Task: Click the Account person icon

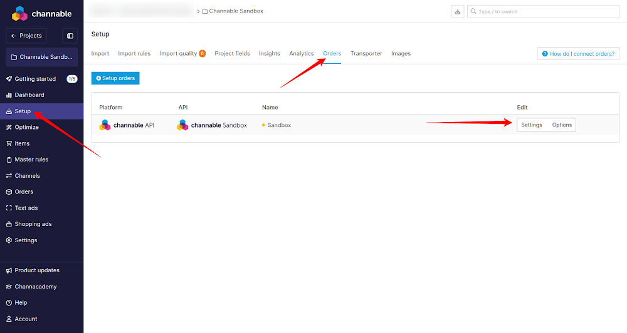Action: 9,319
